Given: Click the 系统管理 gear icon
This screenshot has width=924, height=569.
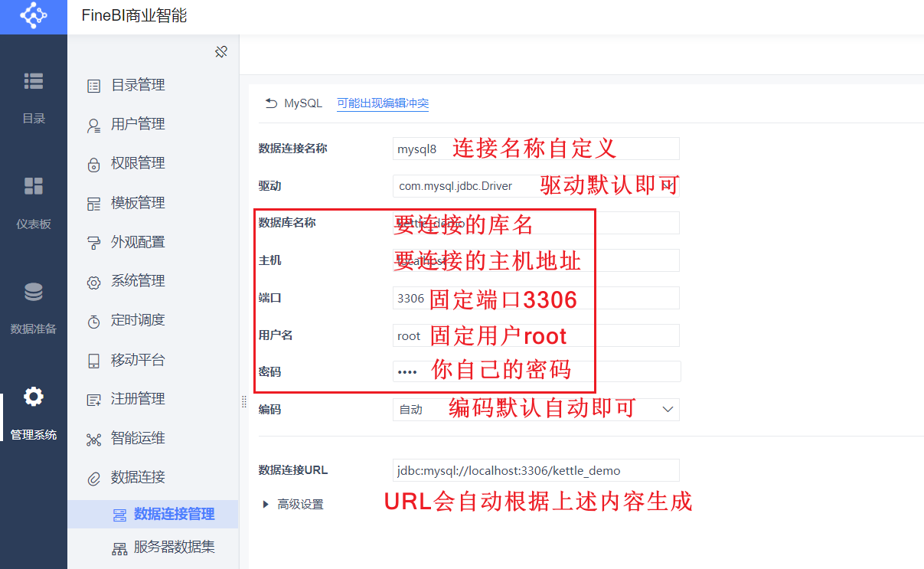Looking at the screenshot, I should [x=93, y=282].
